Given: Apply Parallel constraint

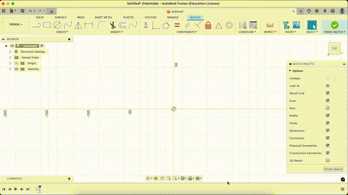Looking at the screenshot, I should click(187, 25).
